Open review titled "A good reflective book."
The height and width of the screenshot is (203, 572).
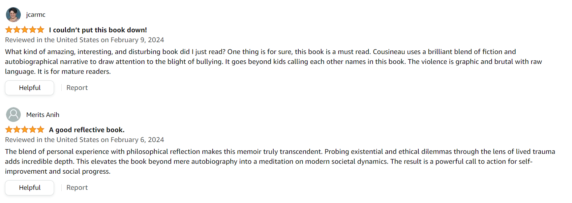(x=87, y=130)
